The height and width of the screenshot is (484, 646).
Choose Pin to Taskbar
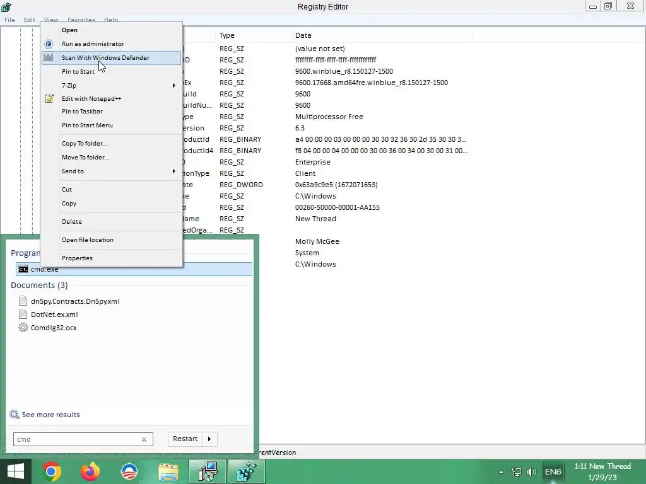click(x=82, y=112)
